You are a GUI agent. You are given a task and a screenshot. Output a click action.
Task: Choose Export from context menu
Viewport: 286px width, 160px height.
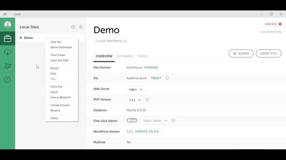pyautogui.click(x=54, y=92)
